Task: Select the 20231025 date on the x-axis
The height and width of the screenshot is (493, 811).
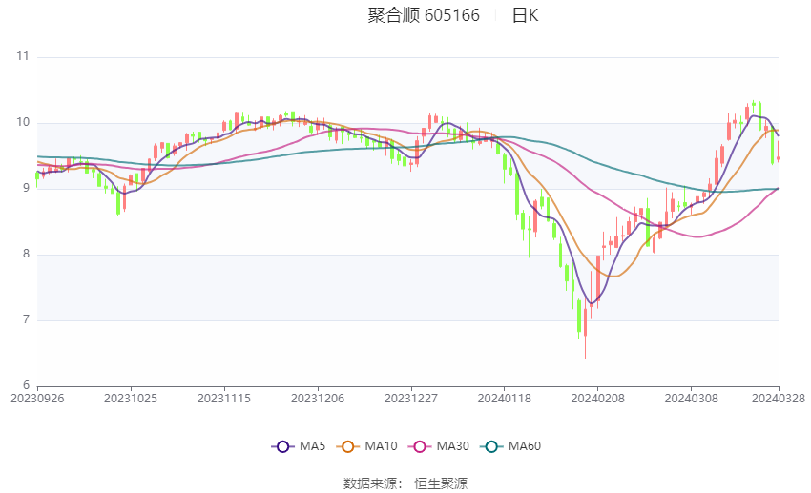Action: pos(130,398)
